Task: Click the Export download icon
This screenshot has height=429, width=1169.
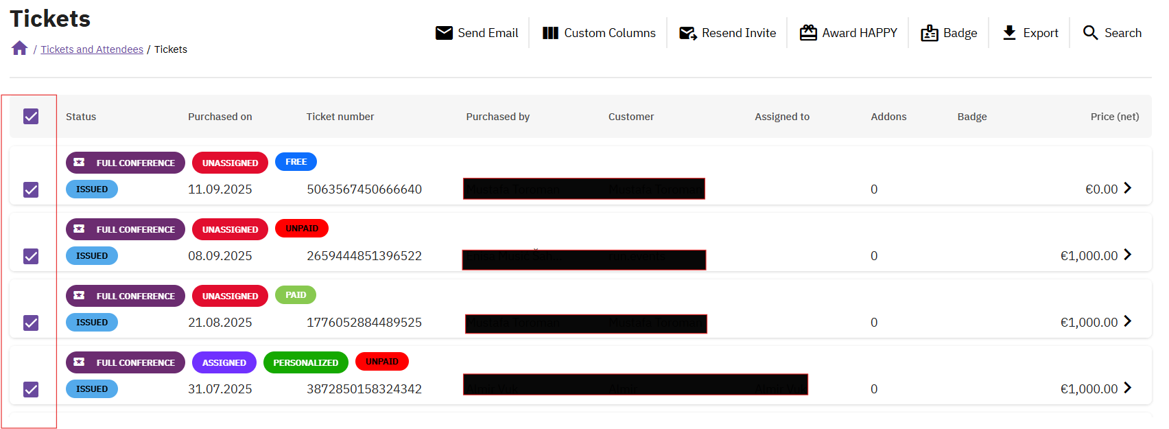Action: 1009,33
